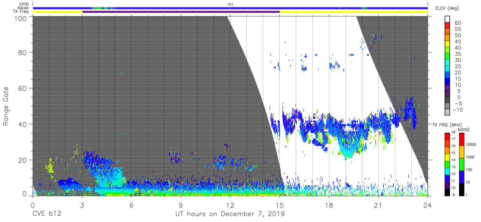The width and height of the screenshot is (481, 222).
Task: Click the UT hours axis tick 9
Action: (x=181, y=205)
